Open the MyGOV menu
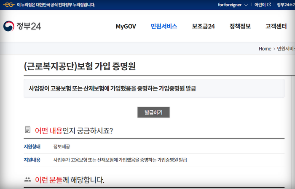This screenshot has width=295, height=189. (126, 26)
